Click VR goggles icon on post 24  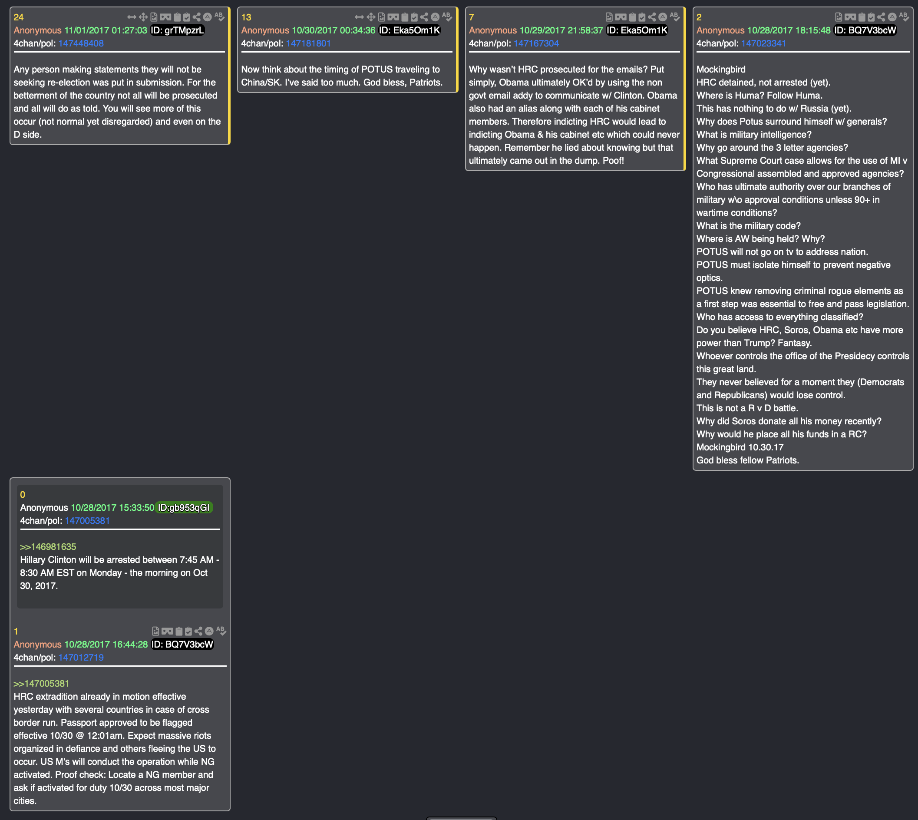coord(165,17)
